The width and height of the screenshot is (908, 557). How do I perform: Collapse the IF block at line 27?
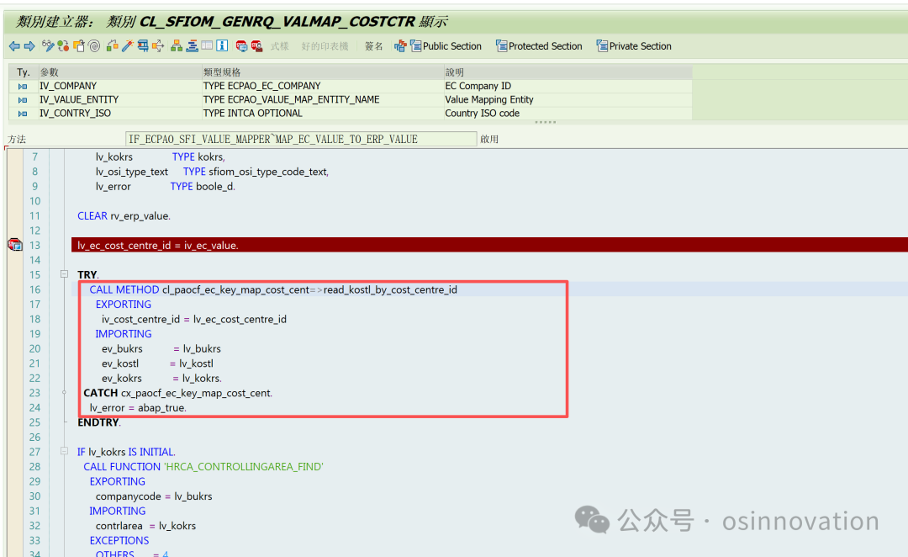(64, 451)
